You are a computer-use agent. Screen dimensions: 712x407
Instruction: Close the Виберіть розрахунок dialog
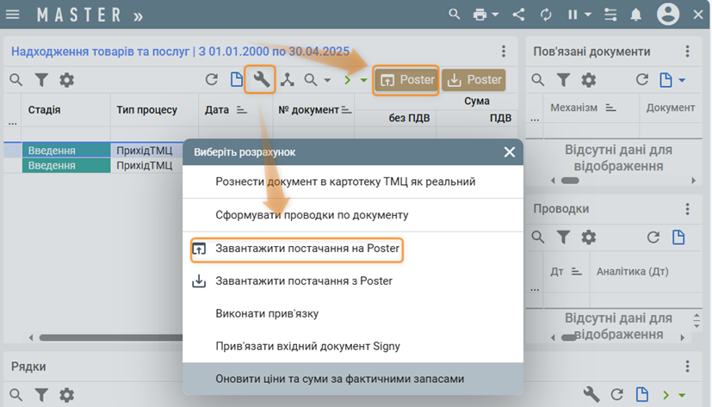tap(510, 151)
